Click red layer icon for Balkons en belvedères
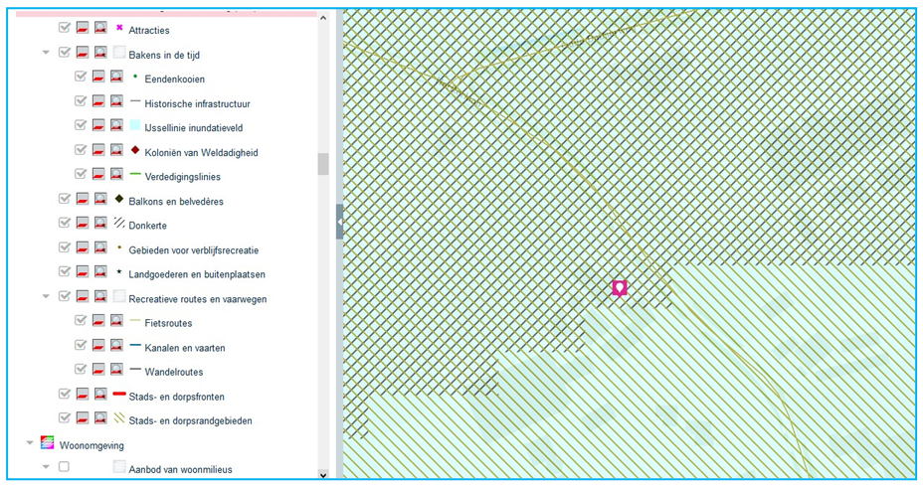 [x=83, y=199]
